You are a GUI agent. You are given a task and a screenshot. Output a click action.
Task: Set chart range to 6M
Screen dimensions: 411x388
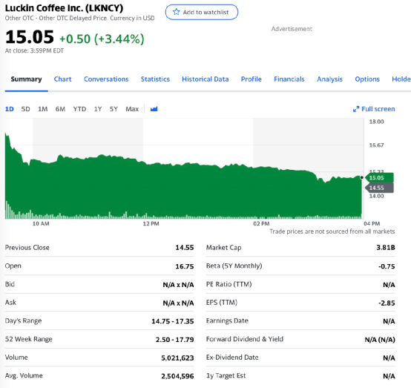pyautogui.click(x=60, y=109)
